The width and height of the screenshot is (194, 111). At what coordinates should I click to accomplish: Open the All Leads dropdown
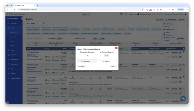(x=36, y=24)
